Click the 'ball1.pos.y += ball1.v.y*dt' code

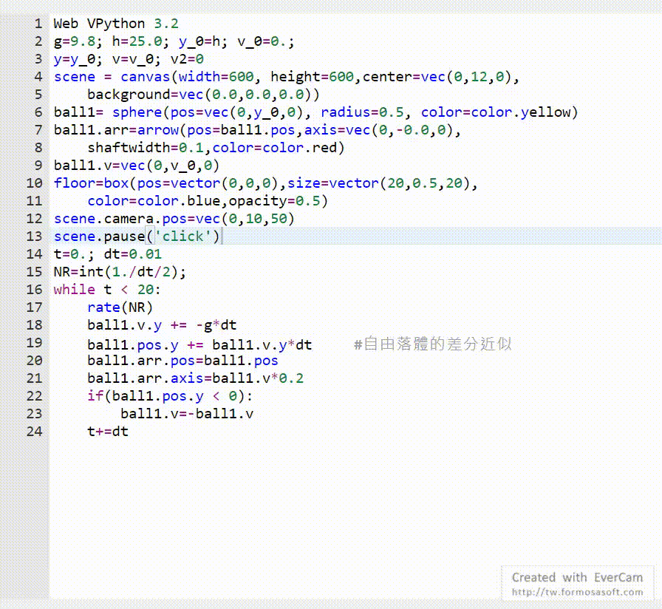click(199, 345)
